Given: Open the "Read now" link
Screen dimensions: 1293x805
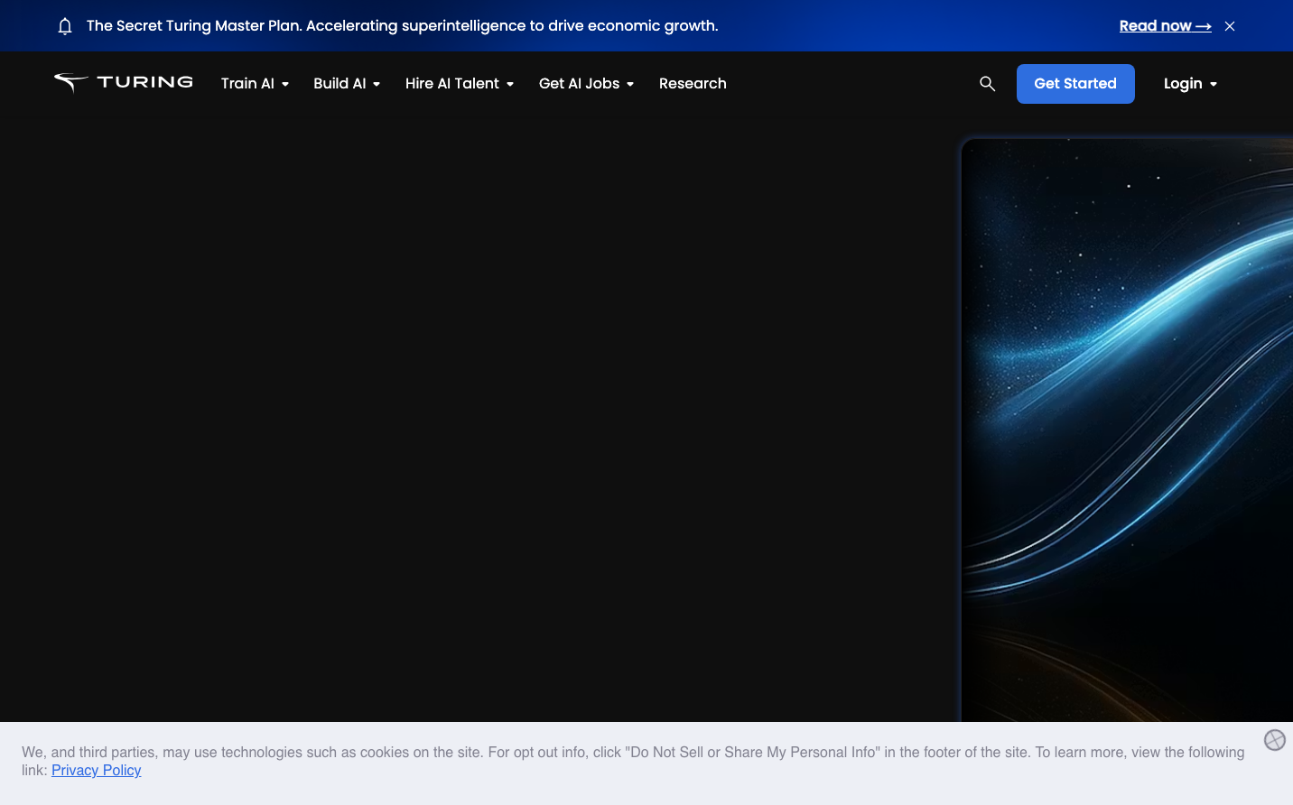Looking at the screenshot, I should (x=1164, y=26).
